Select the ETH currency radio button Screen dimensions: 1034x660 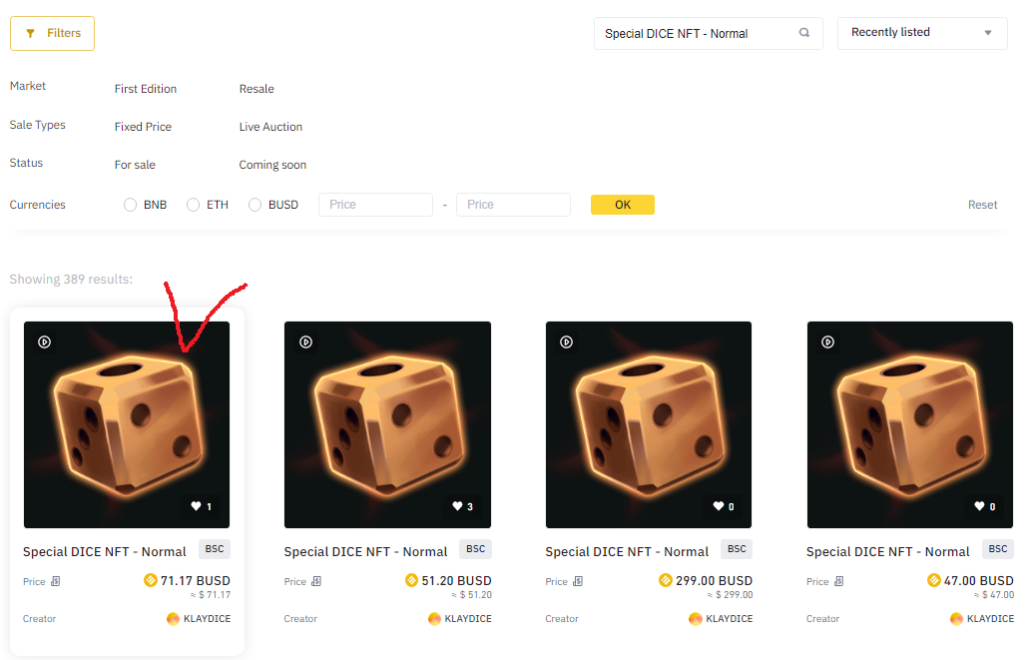pos(194,205)
